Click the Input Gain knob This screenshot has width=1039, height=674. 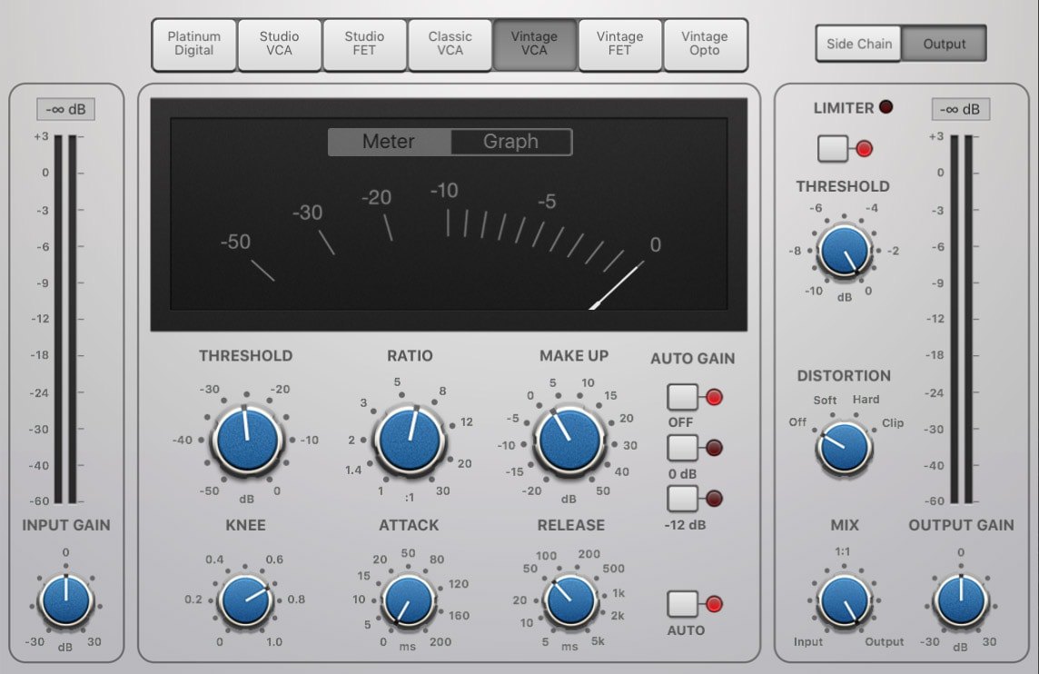[65, 600]
